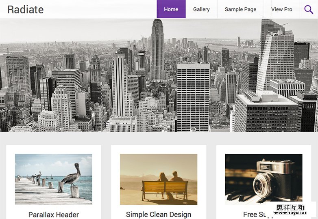Click the Radiate site title
The width and height of the screenshot is (318, 219).
click(x=26, y=9)
